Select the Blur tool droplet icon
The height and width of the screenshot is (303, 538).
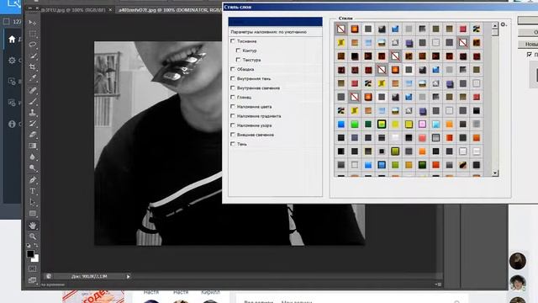coord(33,157)
